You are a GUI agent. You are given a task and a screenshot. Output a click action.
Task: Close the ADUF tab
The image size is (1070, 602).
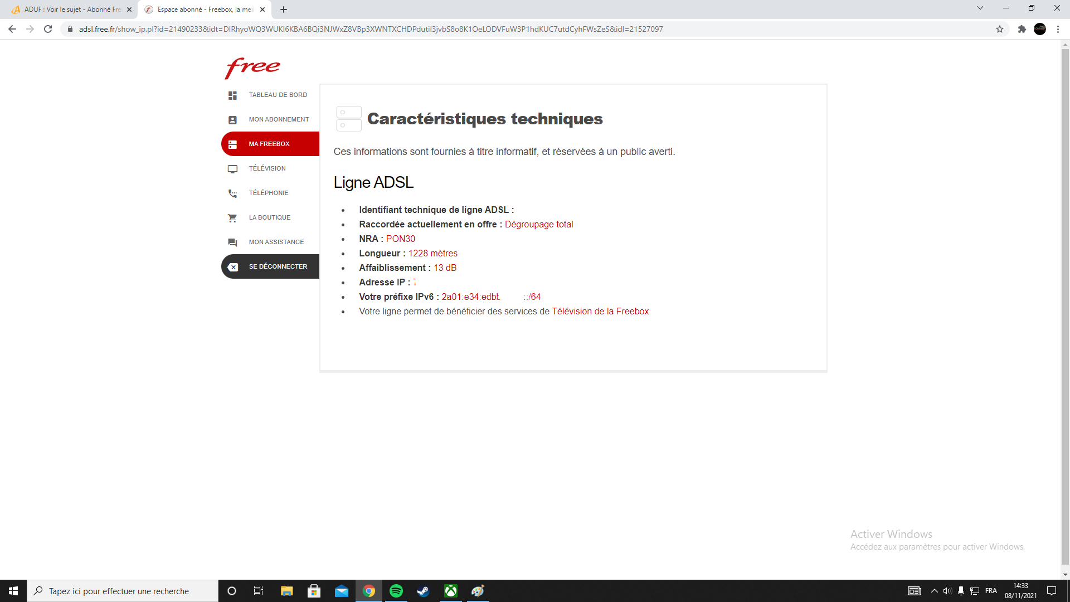(129, 9)
